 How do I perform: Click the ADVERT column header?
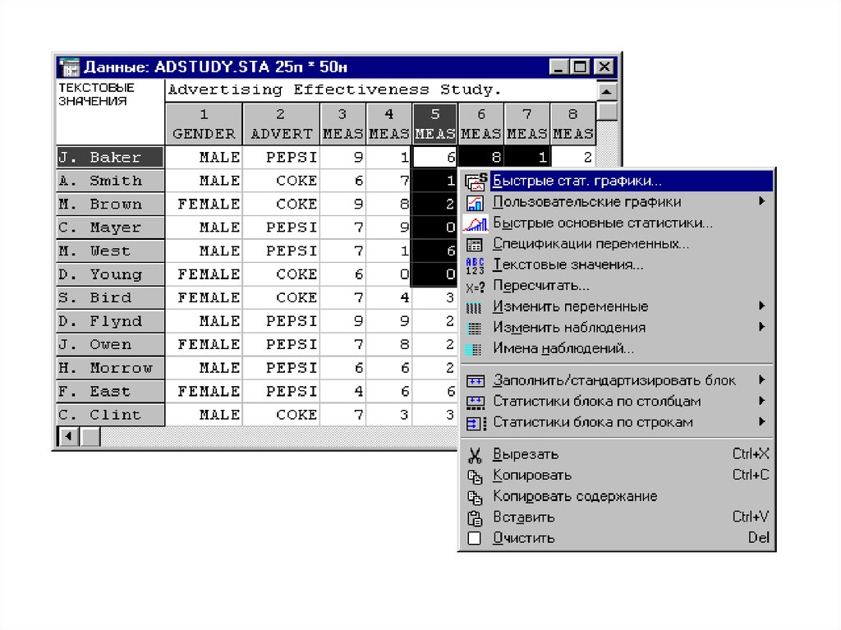(281, 124)
